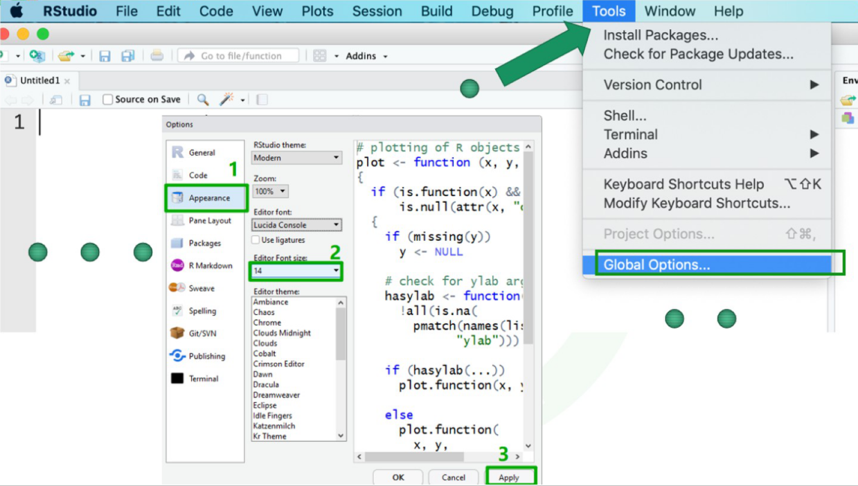Click the save all documents icon

pos(127,56)
